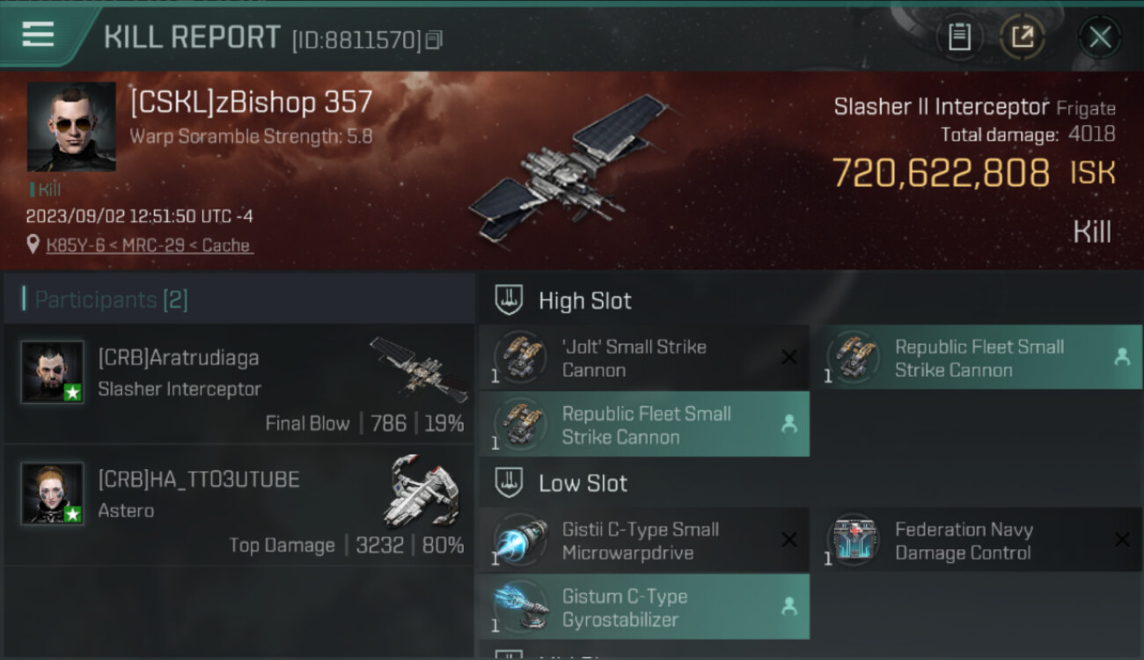Select Federation Navy Damage Control module
This screenshot has height=660, width=1144.
point(977,540)
